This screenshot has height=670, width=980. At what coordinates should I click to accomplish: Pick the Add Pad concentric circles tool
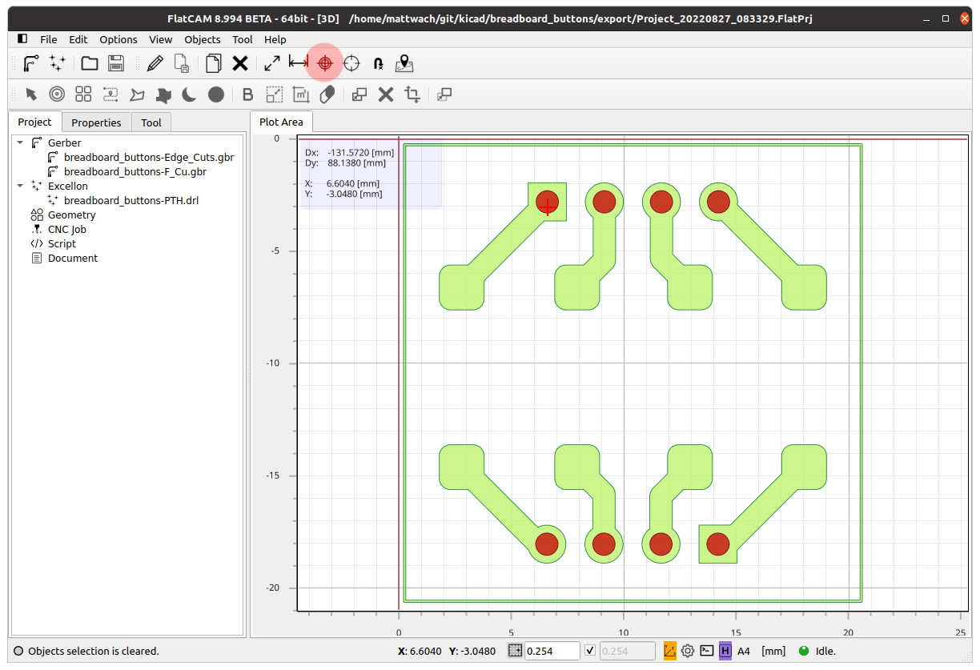[57, 94]
